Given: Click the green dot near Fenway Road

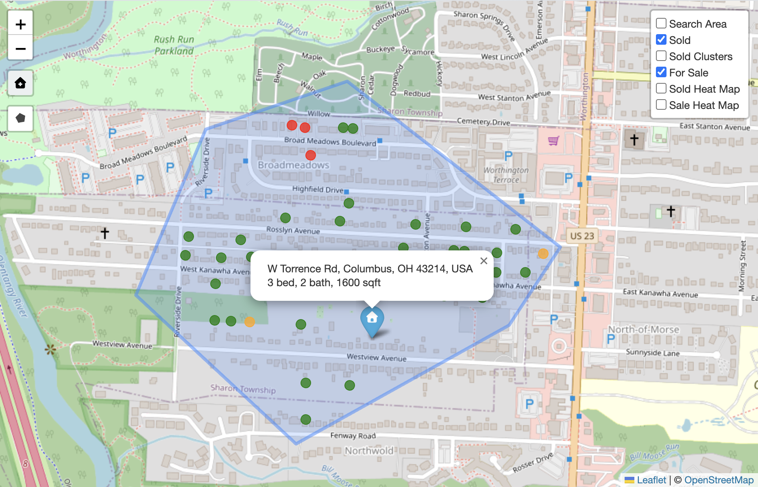Looking at the screenshot, I should [305, 419].
